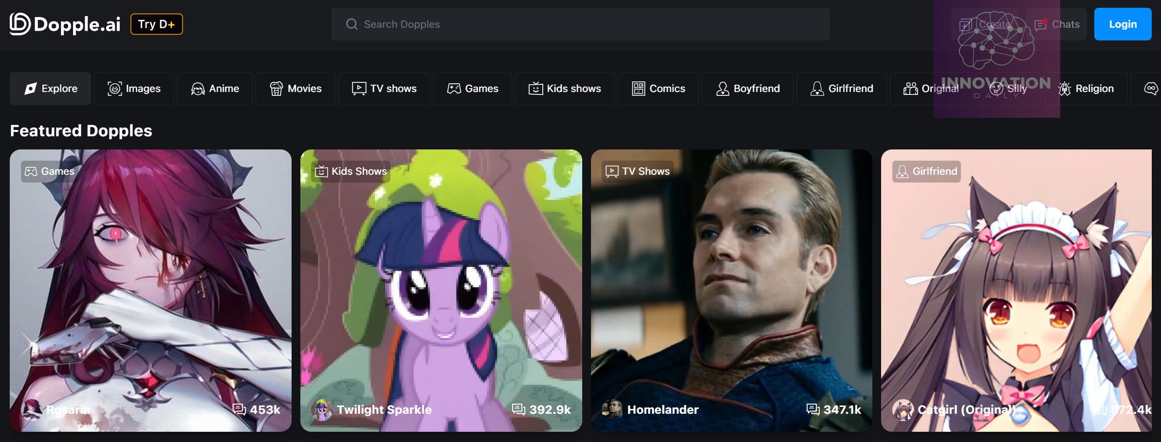Viewport: 1161px width, 442px height.
Task: Click the Games tag on Rosaria card
Action: click(x=49, y=171)
